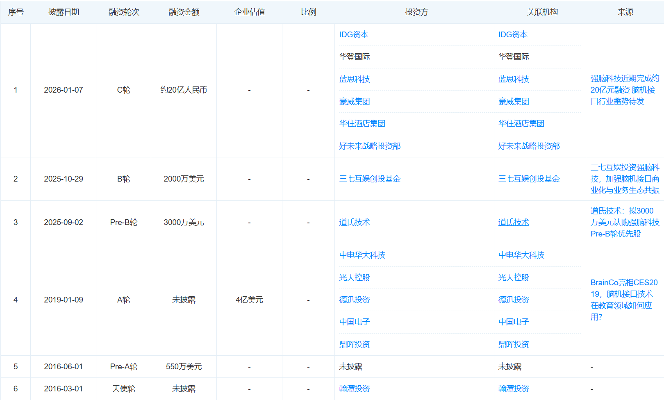The height and width of the screenshot is (400, 664).
Task: Open 鼎晖投资 link in 投资方 column
Action: click(354, 344)
